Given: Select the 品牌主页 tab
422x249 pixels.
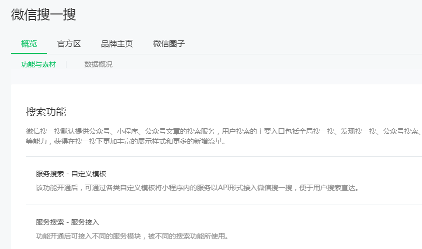Looking at the screenshot, I should (x=117, y=44).
